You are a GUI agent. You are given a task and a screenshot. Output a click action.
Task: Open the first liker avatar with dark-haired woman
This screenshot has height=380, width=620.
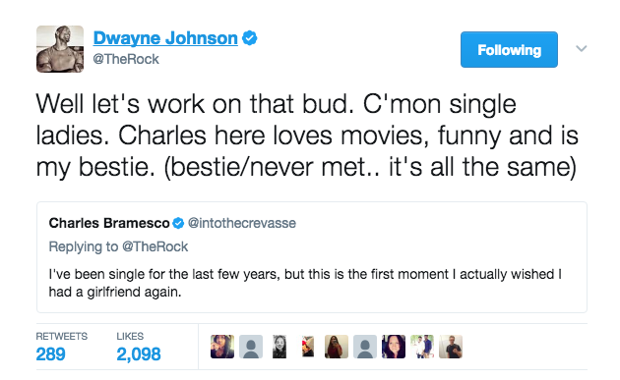point(222,347)
